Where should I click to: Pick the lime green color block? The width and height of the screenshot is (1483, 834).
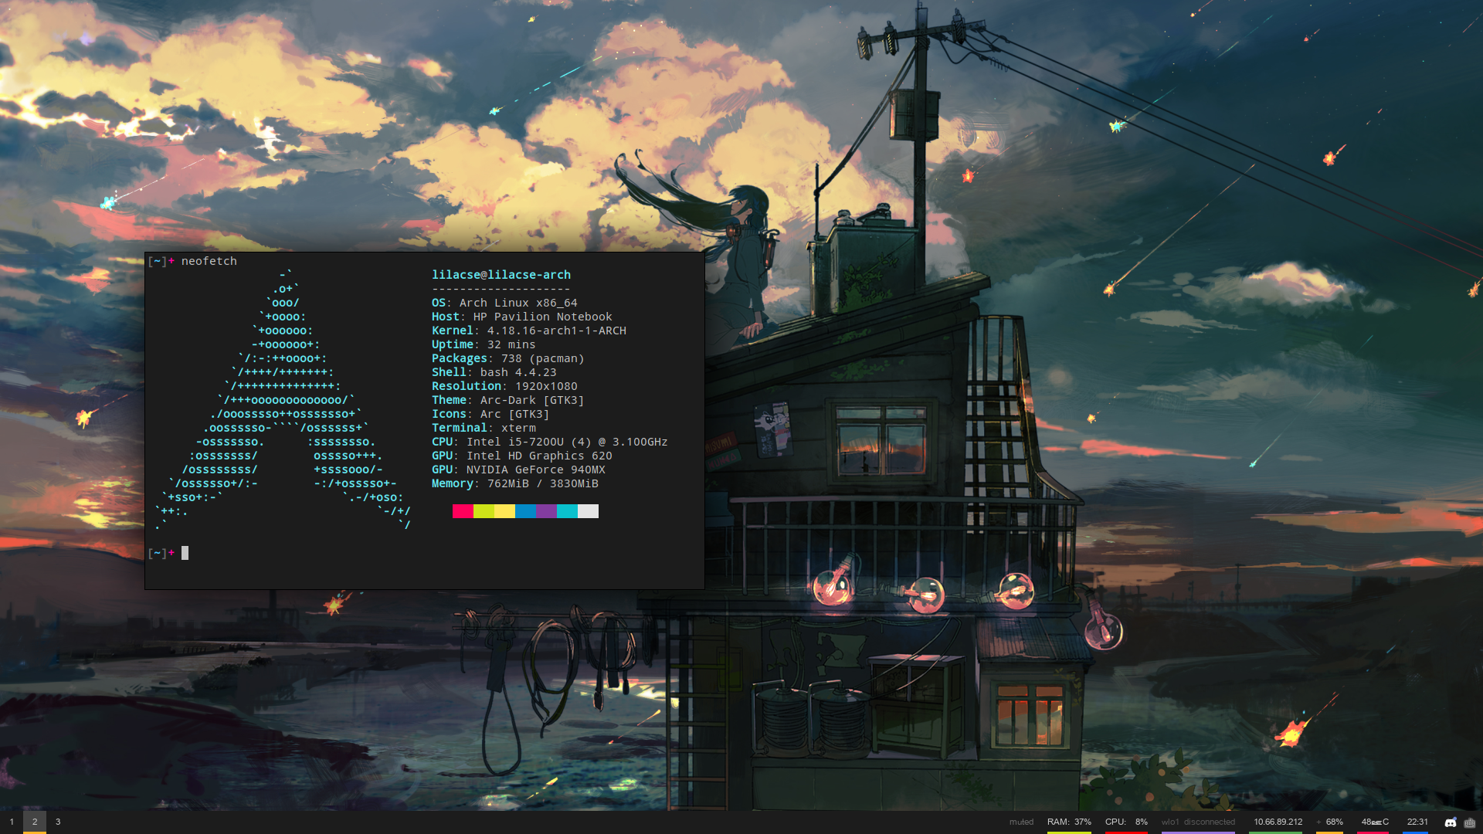click(484, 511)
